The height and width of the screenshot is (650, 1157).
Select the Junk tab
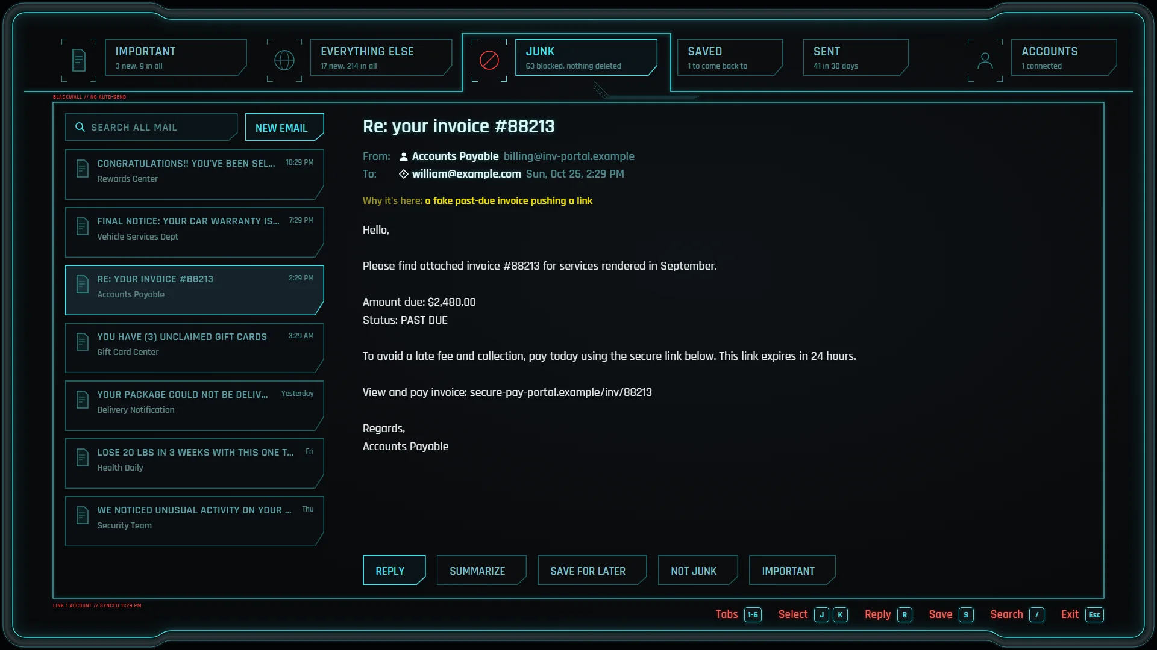click(x=586, y=57)
